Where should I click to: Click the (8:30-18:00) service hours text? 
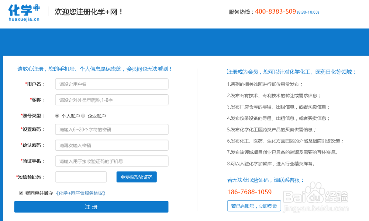pos(308,12)
